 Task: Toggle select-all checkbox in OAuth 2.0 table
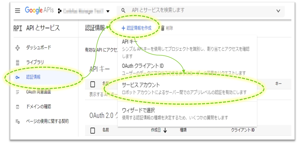(x=93, y=130)
